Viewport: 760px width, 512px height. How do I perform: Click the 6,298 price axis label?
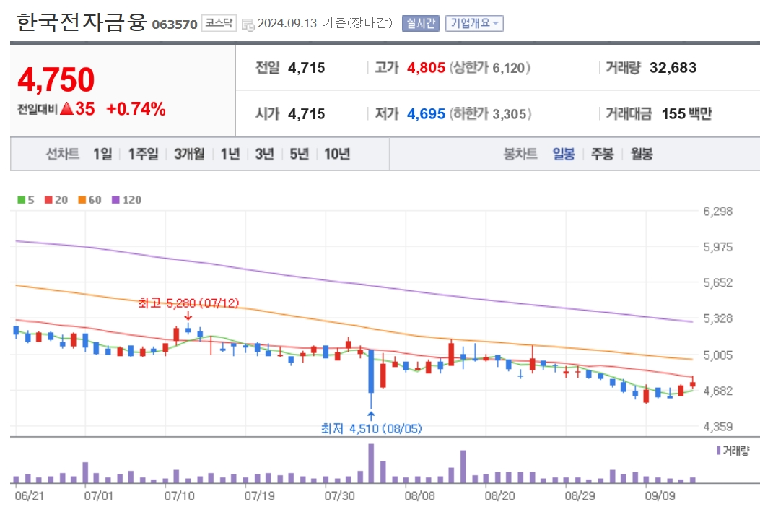[x=718, y=212]
